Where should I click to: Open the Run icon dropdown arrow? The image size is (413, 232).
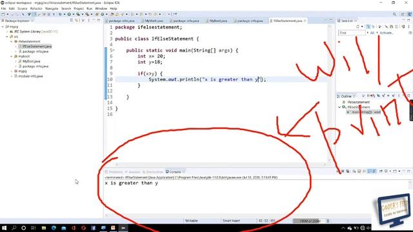[73, 14]
